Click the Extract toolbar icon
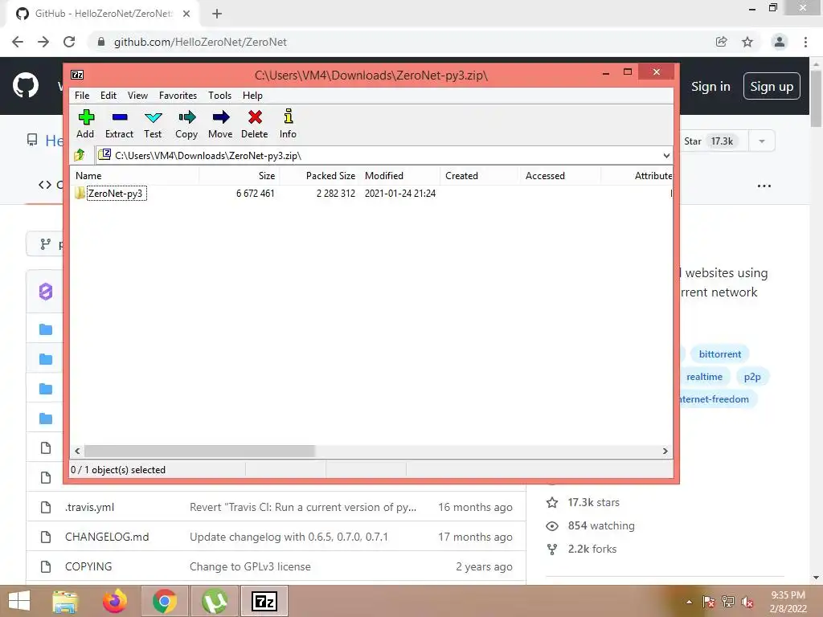The height and width of the screenshot is (617, 823). coord(119,124)
